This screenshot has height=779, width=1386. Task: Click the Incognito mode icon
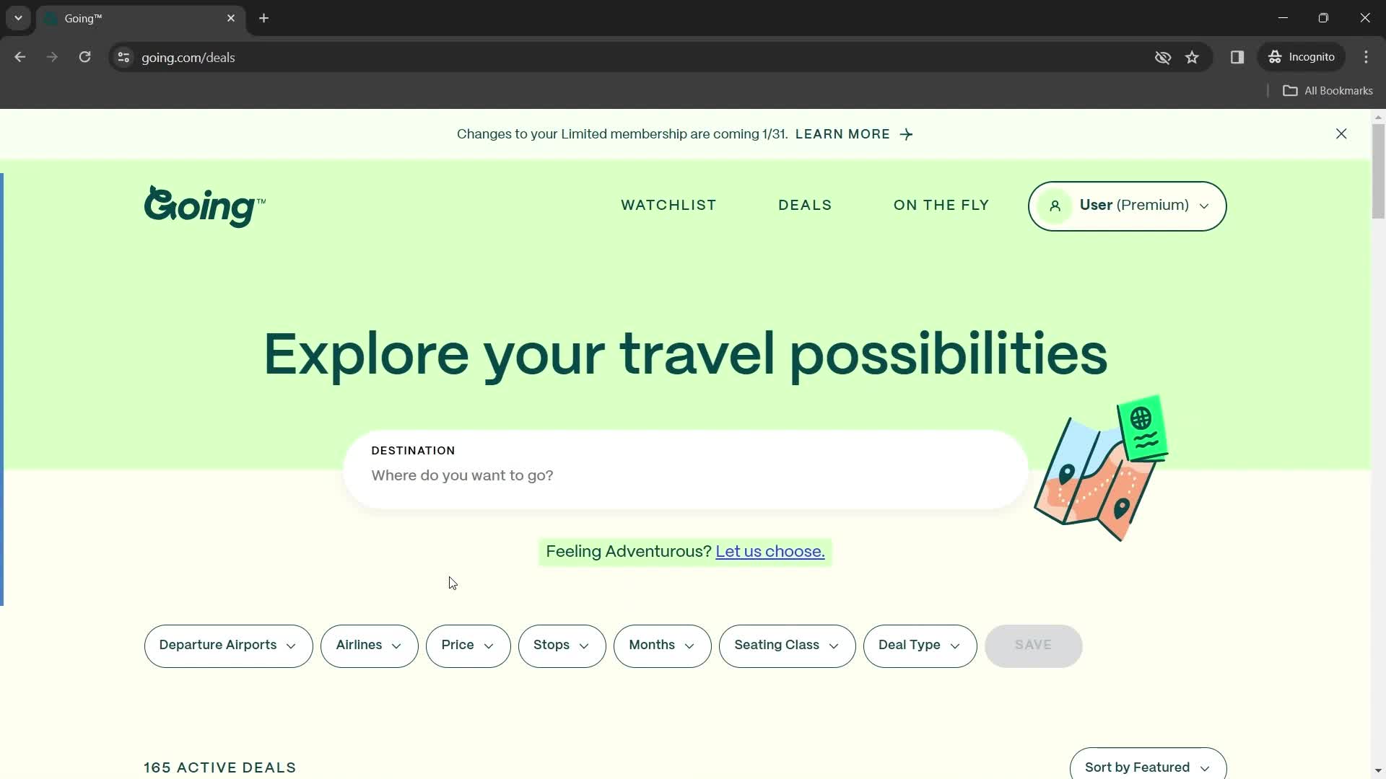(1276, 57)
